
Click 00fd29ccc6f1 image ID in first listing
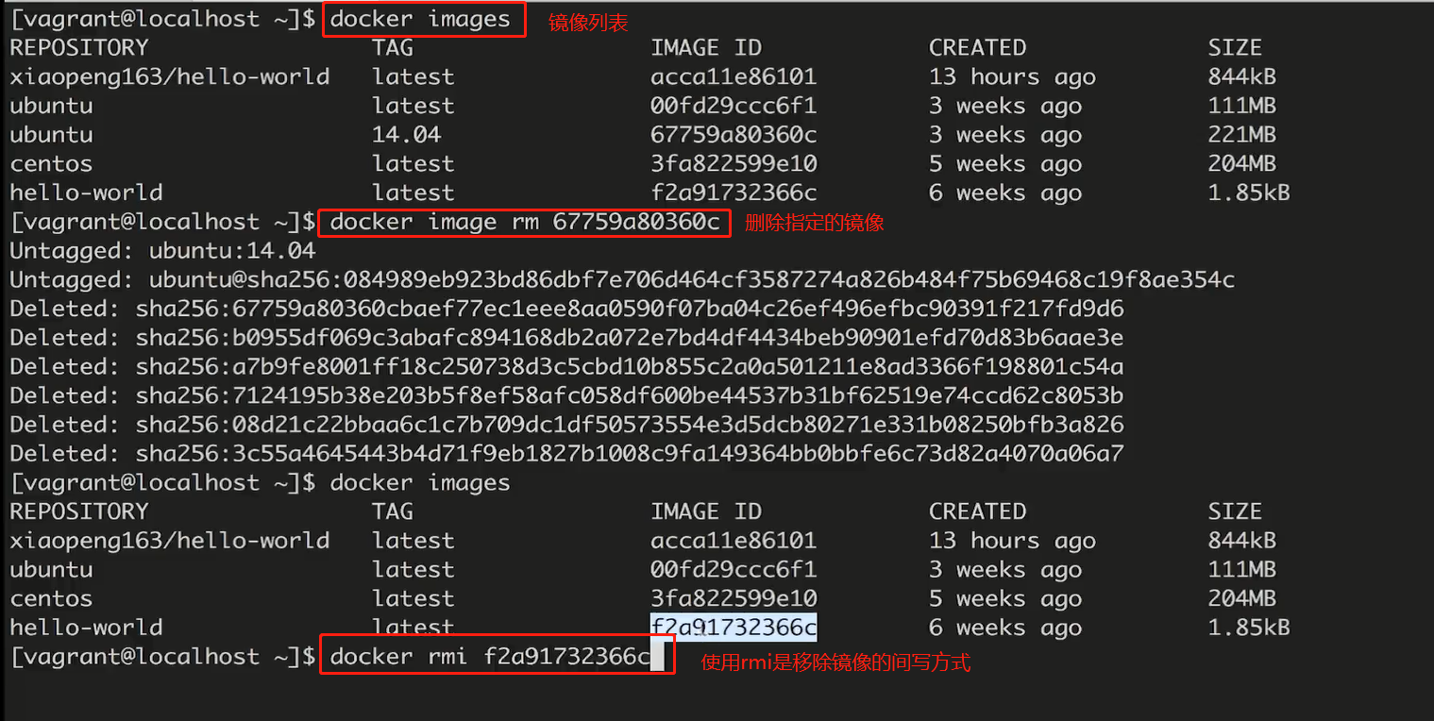point(734,106)
